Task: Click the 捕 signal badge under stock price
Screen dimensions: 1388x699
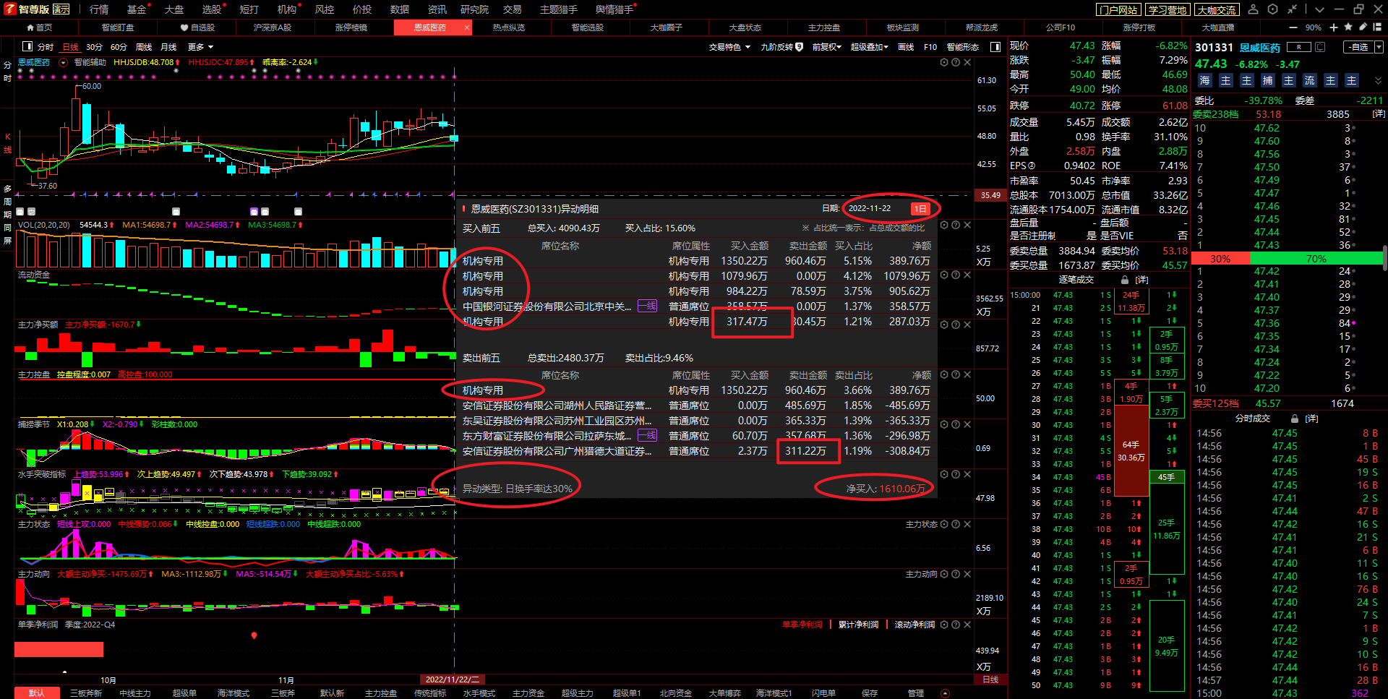Action: pyautogui.click(x=1267, y=81)
